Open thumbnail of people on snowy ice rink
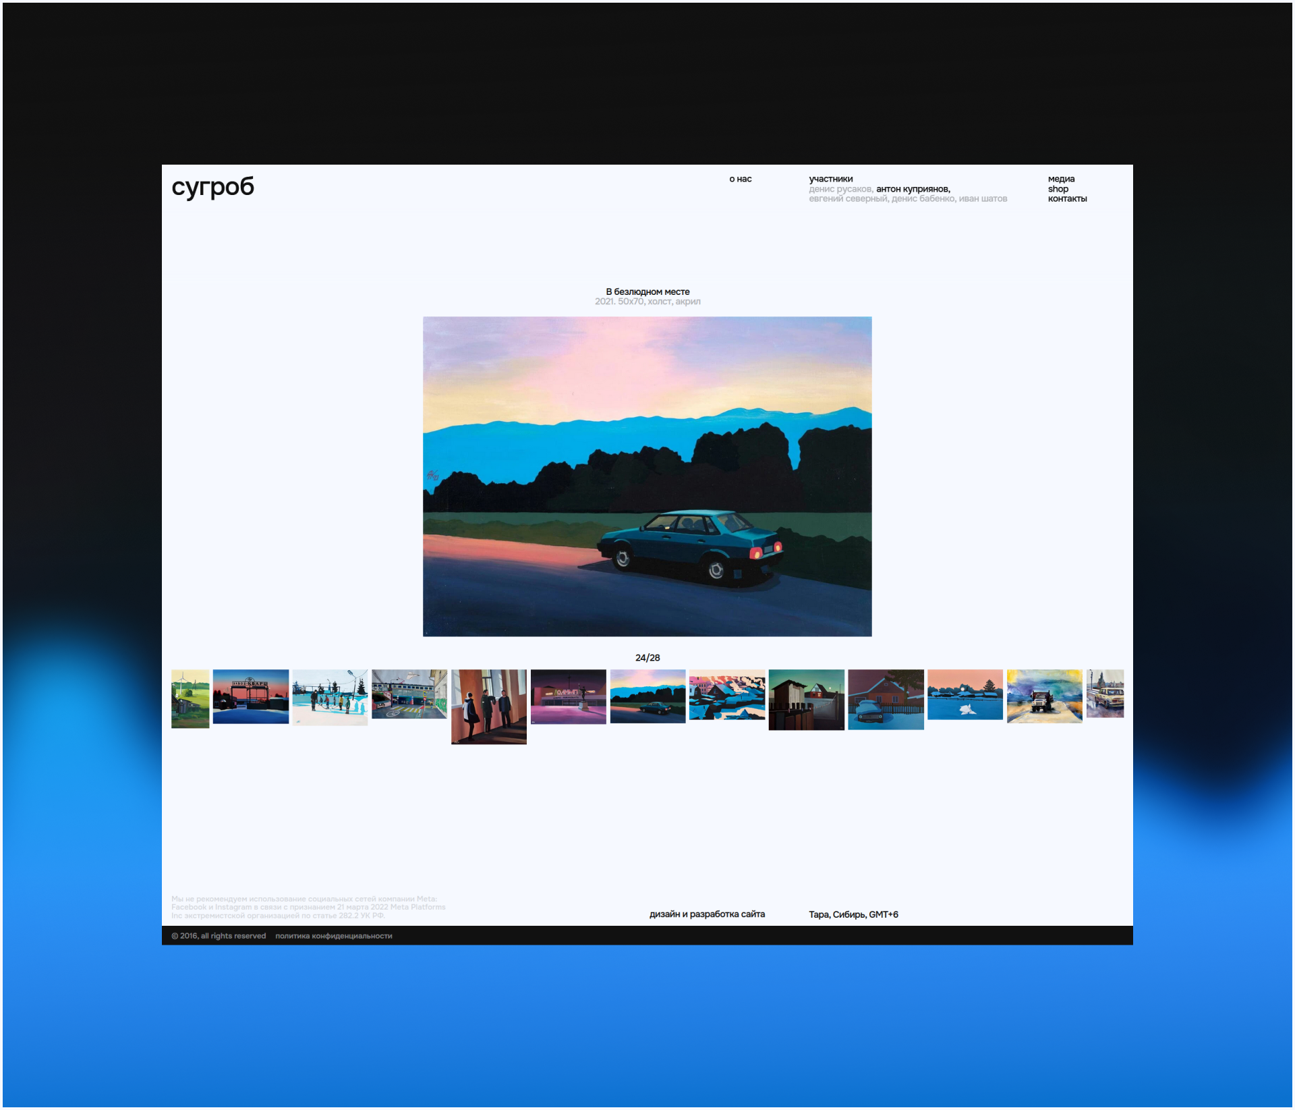The height and width of the screenshot is (1110, 1295). 329,697
